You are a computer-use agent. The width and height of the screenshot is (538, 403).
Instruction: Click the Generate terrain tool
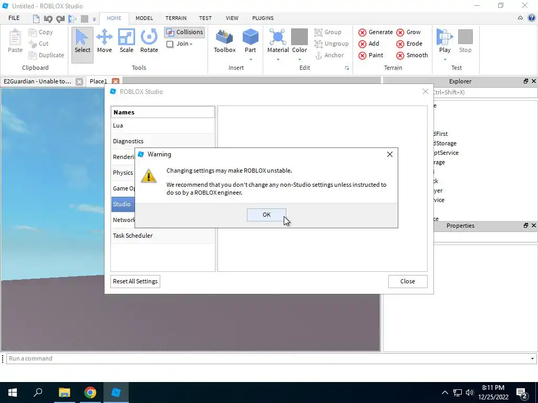(376, 32)
